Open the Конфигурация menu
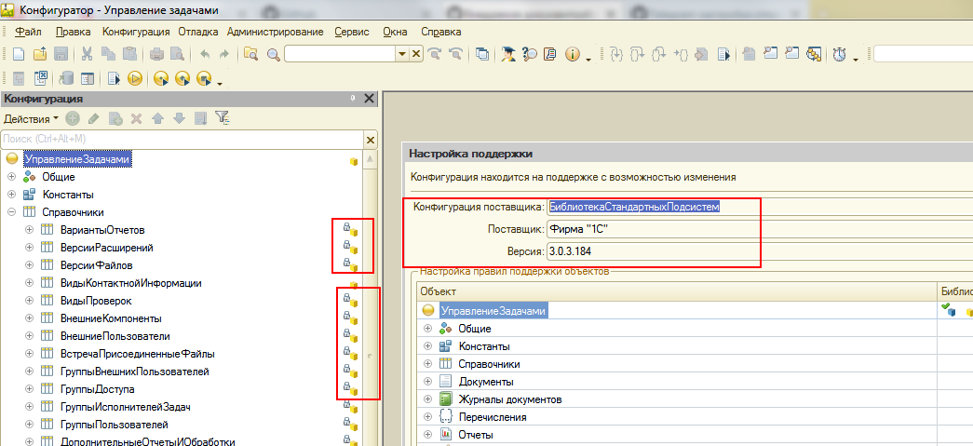Image resolution: width=973 pixels, height=446 pixels. [137, 32]
